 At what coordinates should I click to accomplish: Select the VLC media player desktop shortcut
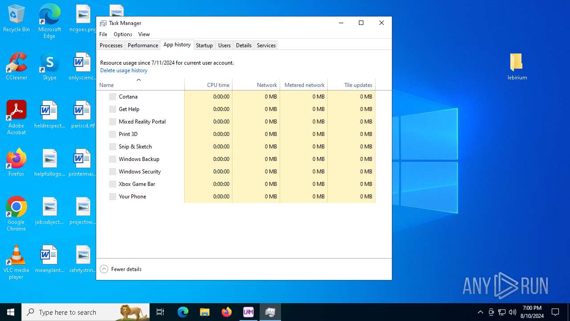tap(16, 262)
